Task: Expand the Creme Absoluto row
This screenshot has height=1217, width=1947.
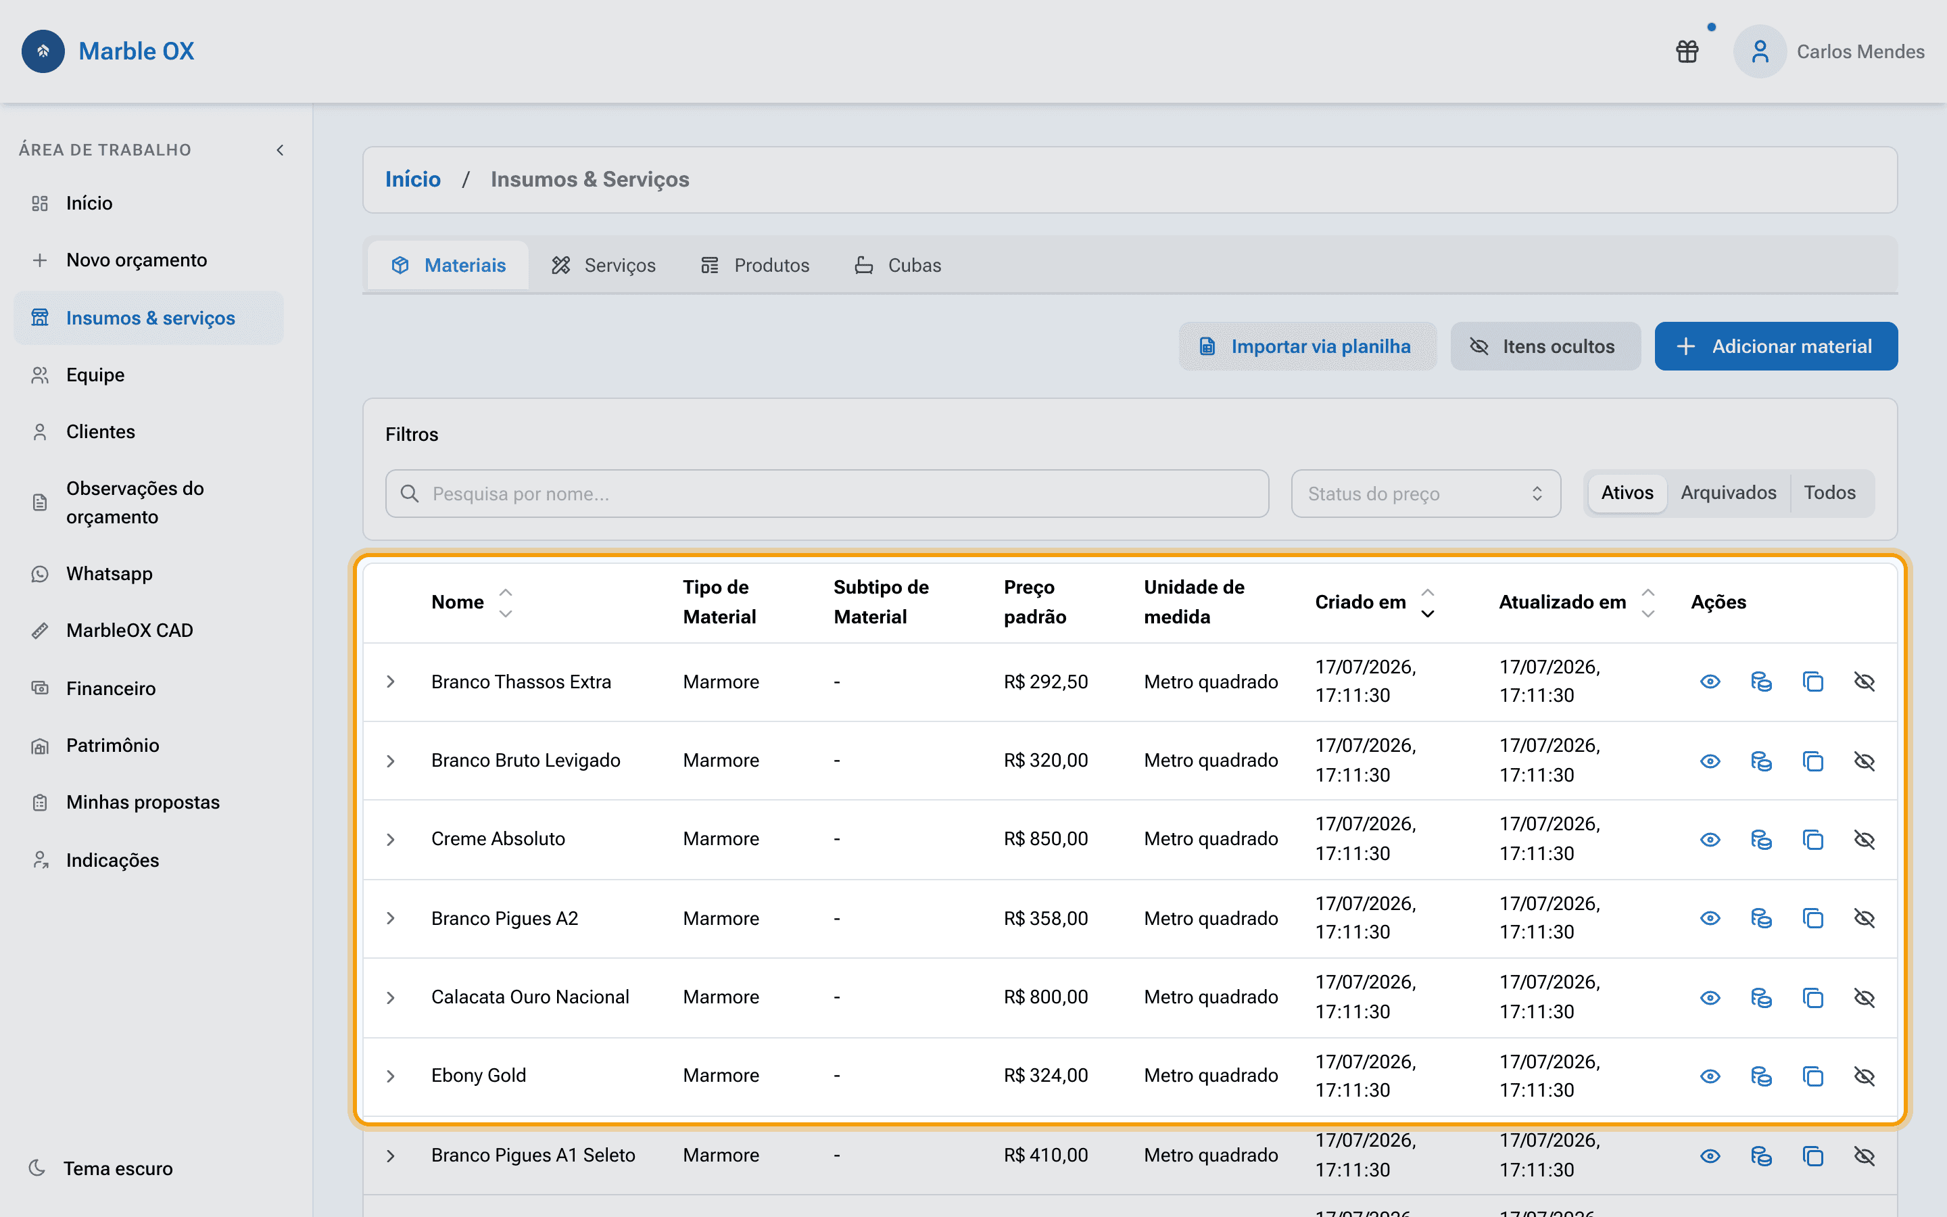Action: point(390,840)
